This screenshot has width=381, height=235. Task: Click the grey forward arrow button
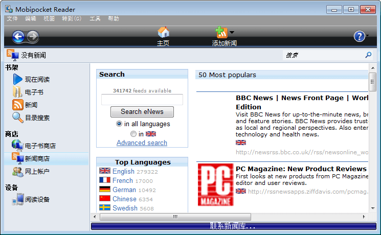(x=33, y=37)
